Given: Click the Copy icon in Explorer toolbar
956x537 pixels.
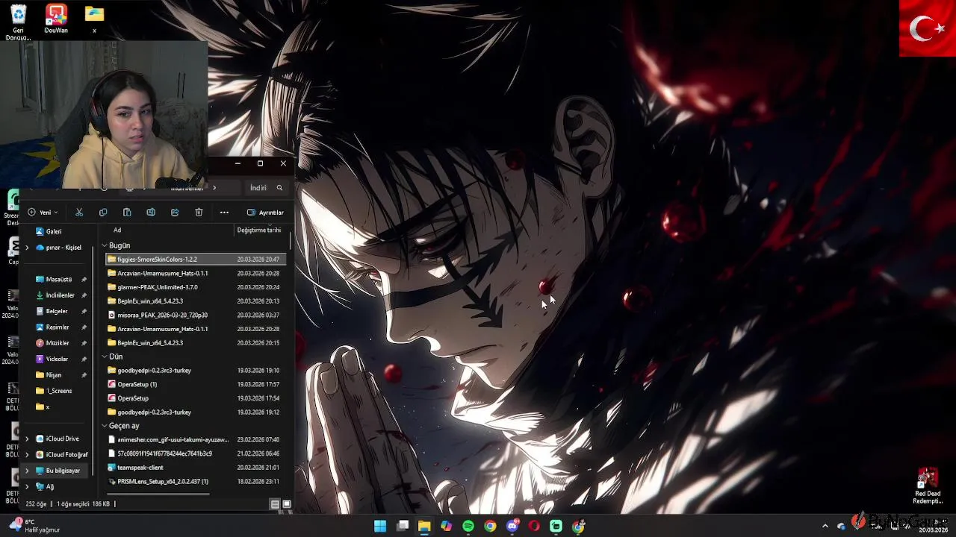Looking at the screenshot, I should (x=103, y=213).
